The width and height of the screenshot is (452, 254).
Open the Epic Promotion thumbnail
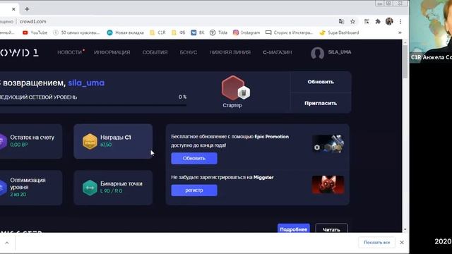(x=328, y=144)
